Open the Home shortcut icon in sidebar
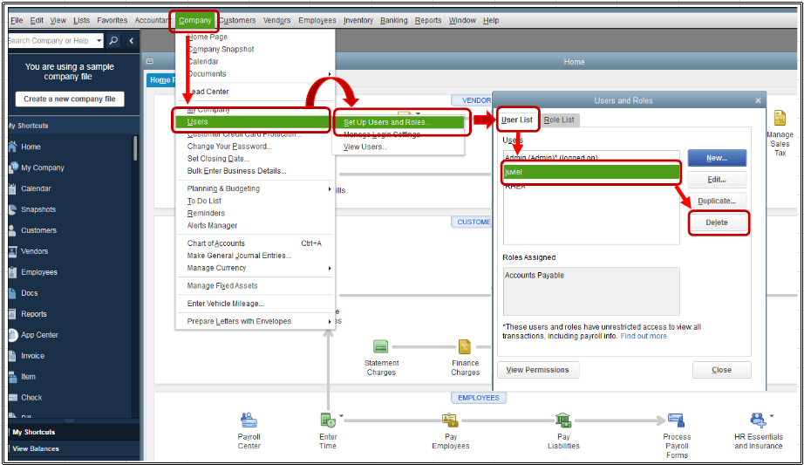Screen dimensions: 804x465 click(13, 147)
